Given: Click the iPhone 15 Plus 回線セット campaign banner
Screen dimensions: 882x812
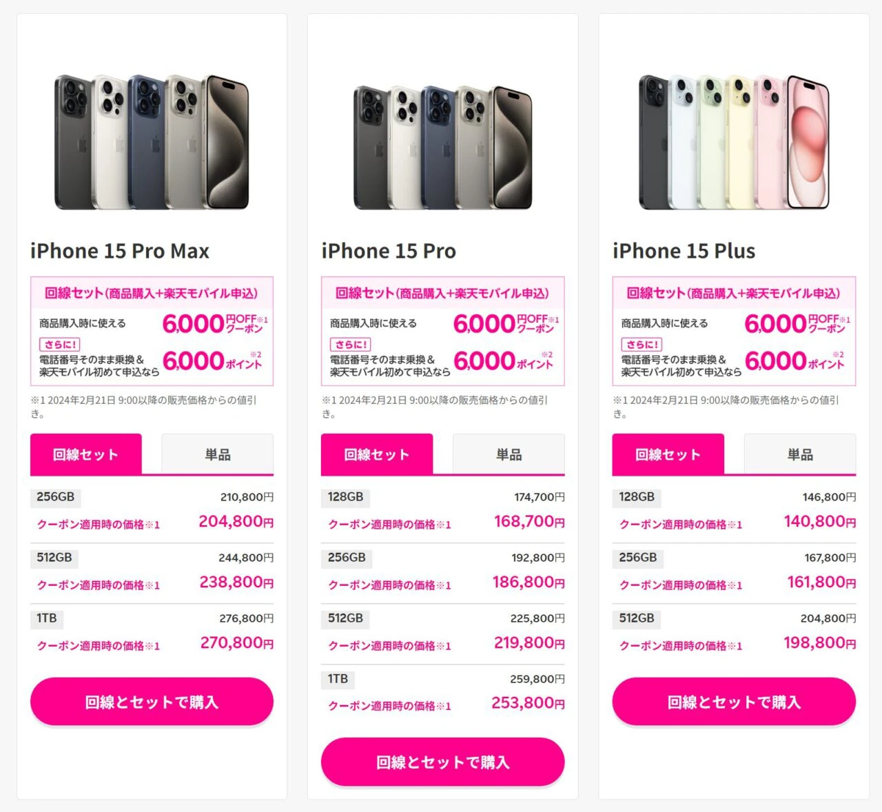Looking at the screenshot, I should click(734, 331).
